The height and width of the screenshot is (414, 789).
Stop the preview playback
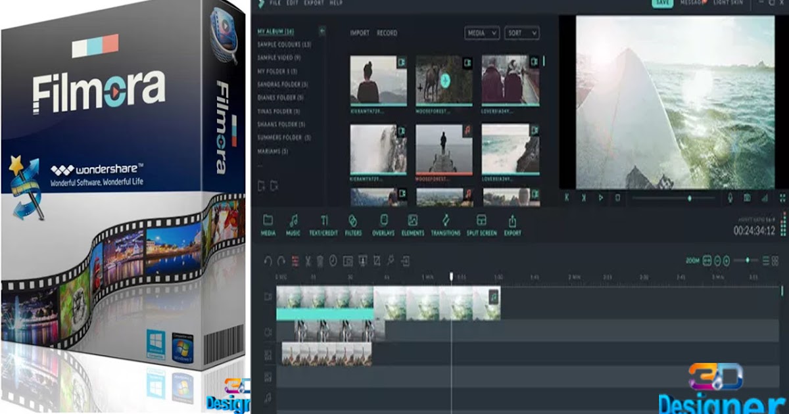[x=617, y=197]
